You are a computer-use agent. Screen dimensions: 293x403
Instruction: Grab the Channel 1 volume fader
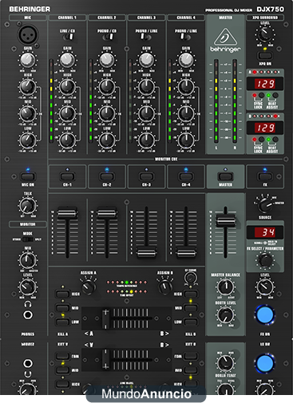tap(67, 213)
